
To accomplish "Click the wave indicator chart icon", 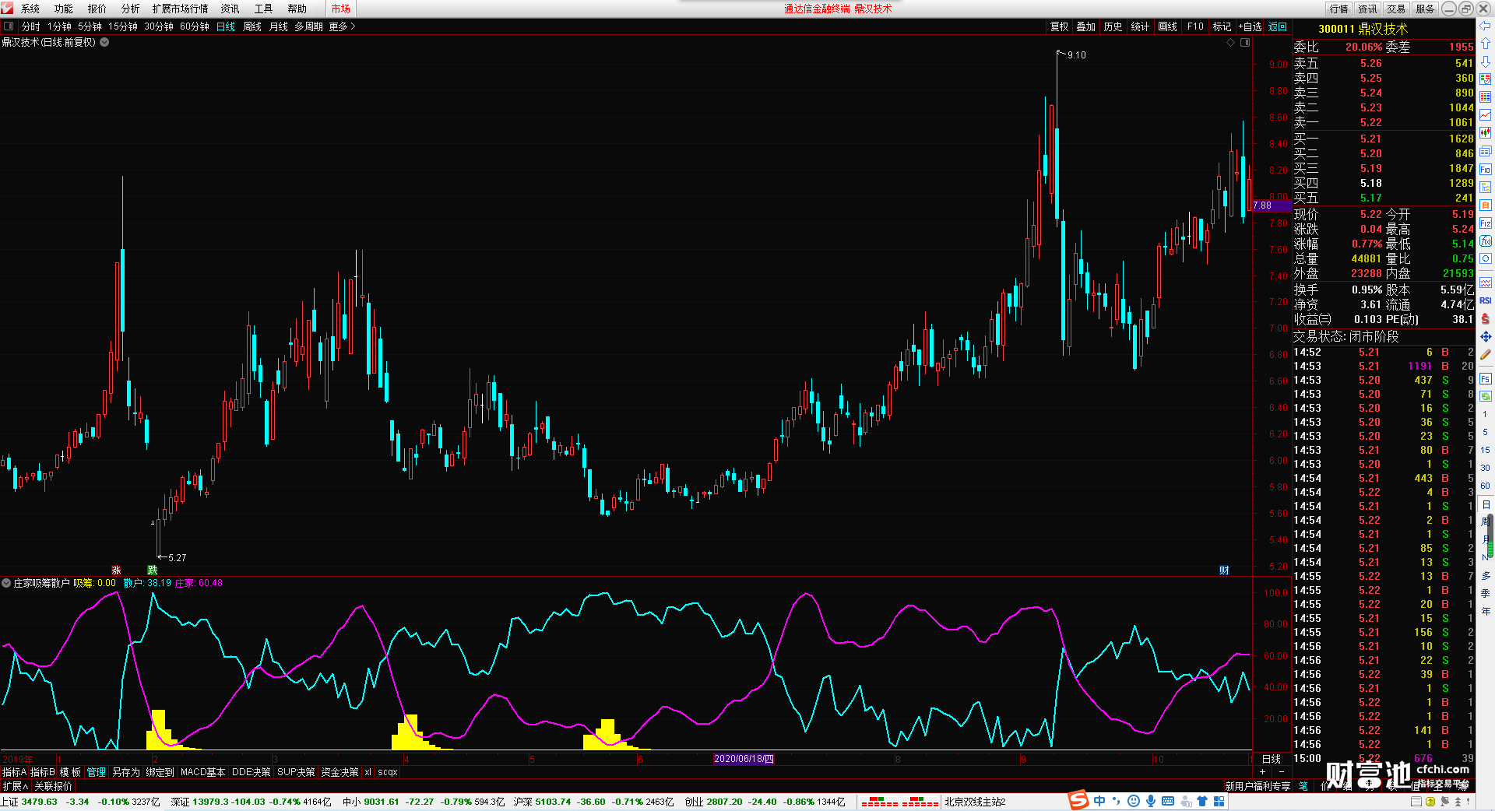I will [x=1486, y=283].
